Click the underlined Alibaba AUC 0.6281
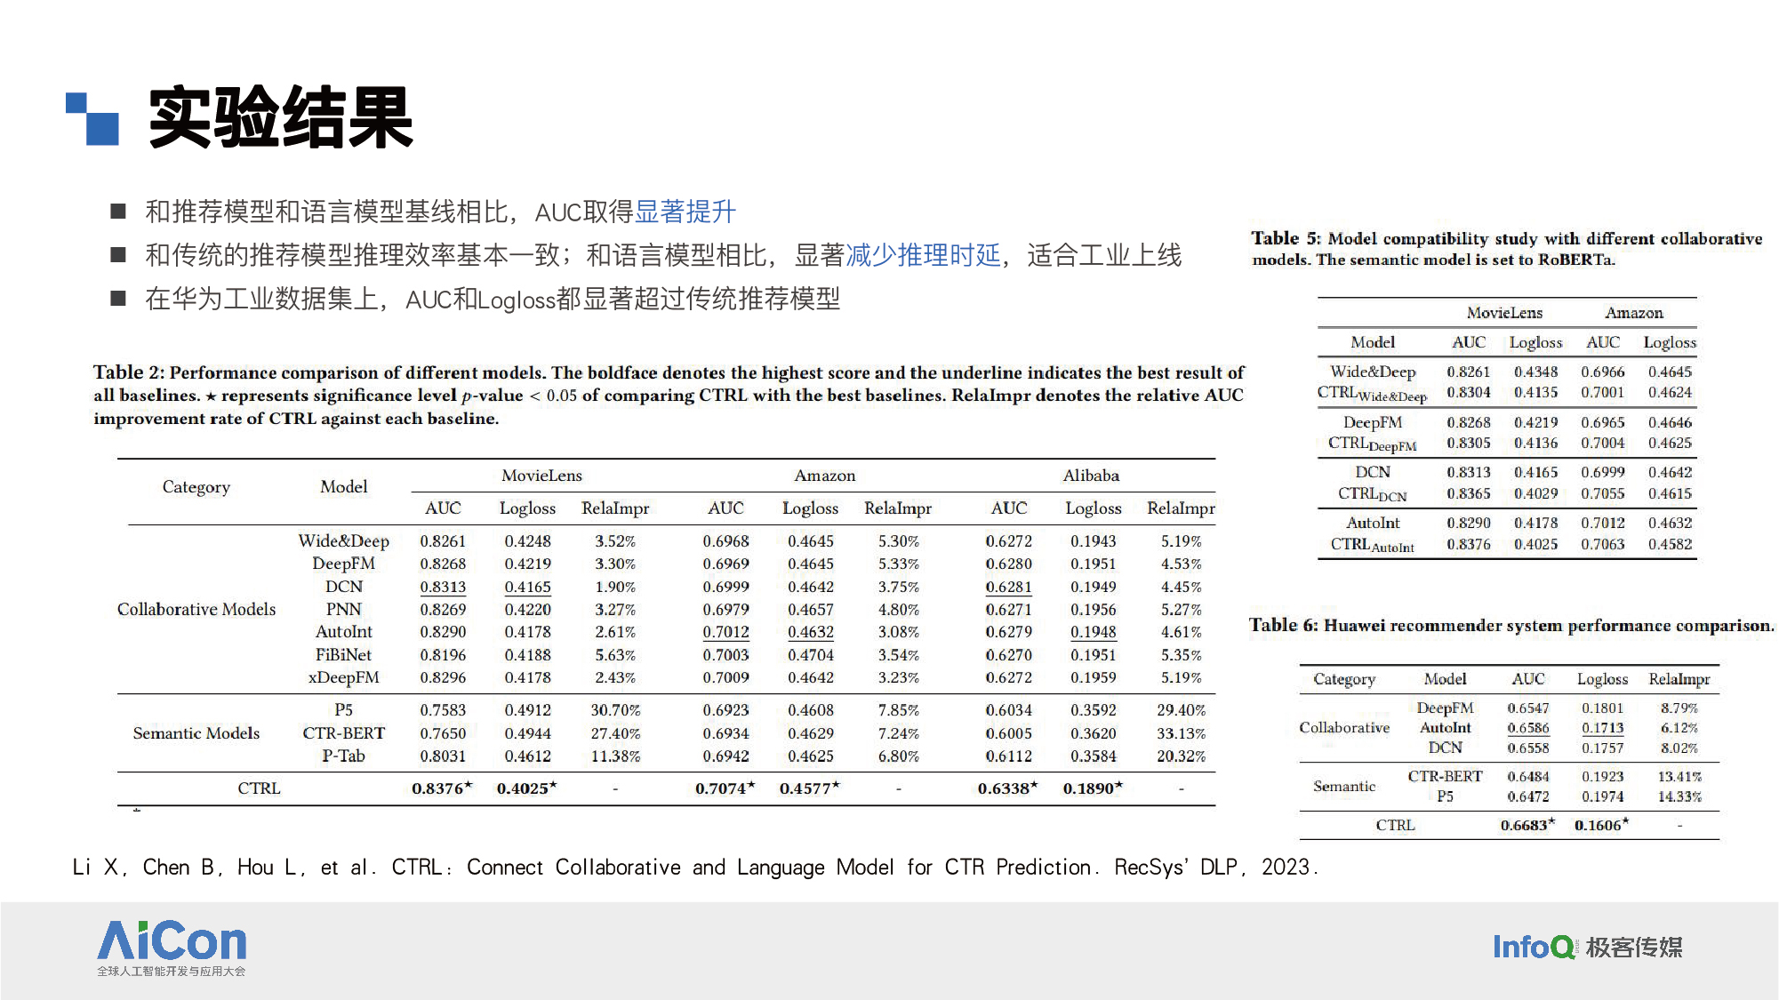Screen dimensions: 1779x1000 pos(1008,587)
